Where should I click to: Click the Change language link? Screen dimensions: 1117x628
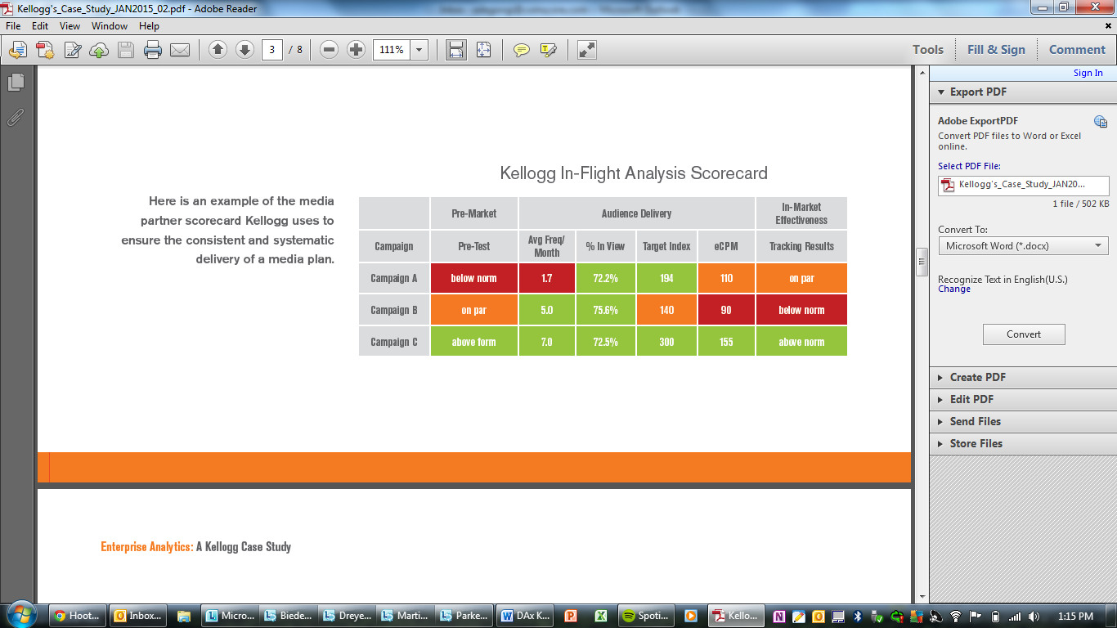point(954,289)
